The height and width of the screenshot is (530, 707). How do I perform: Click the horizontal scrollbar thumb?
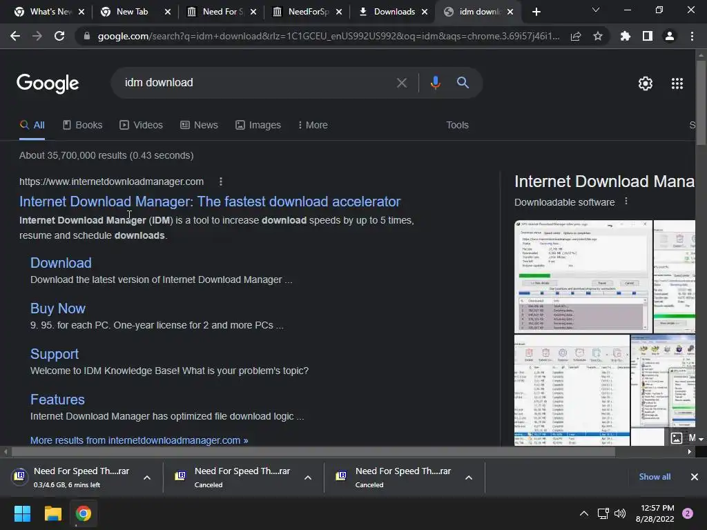(313, 451)
